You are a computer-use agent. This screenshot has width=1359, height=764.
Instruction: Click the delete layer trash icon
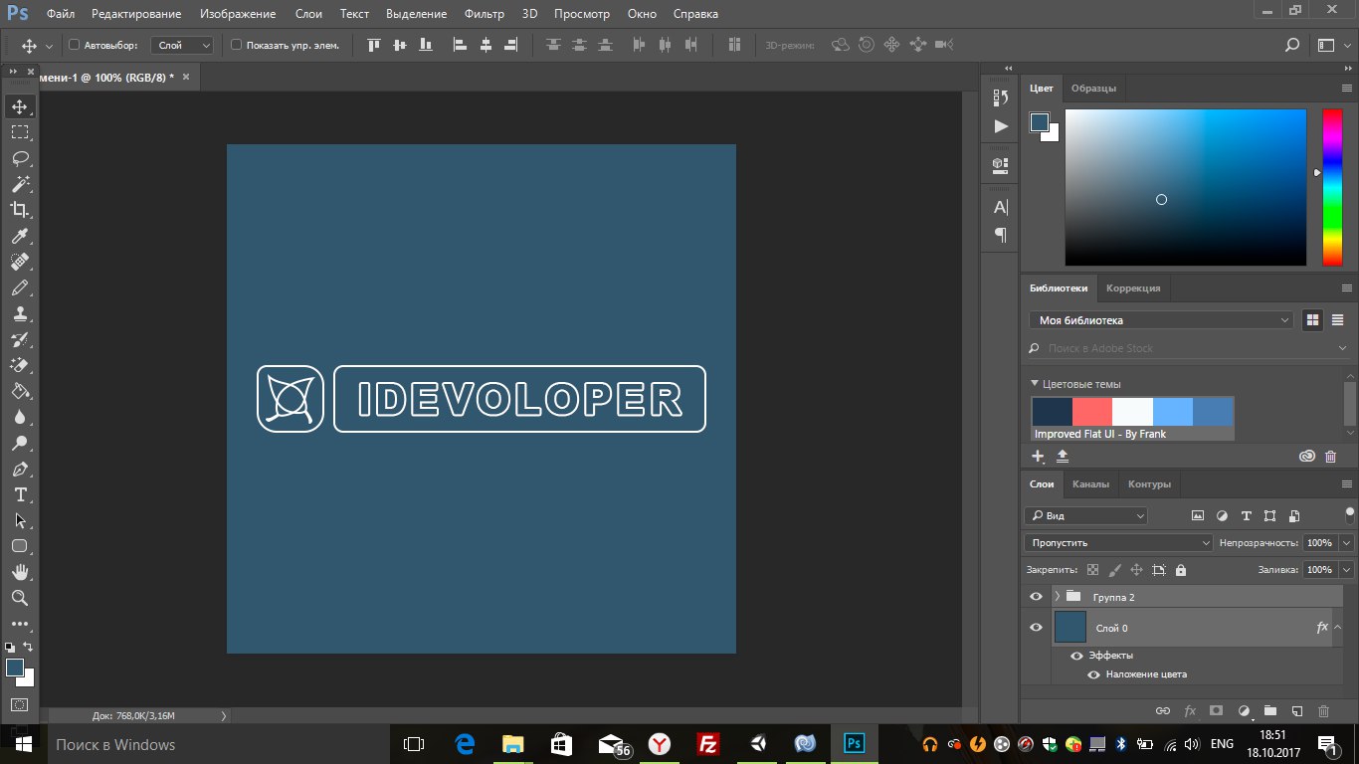pyautogui.click(x=1323, y=711)
